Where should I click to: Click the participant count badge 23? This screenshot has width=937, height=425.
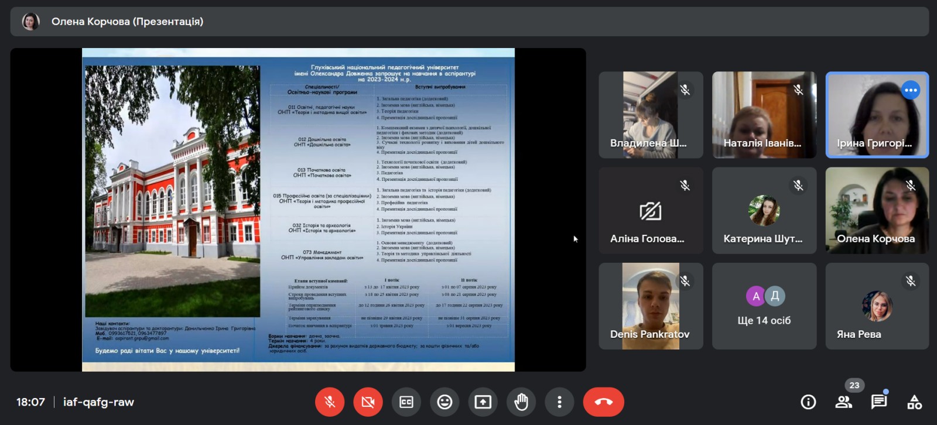point(854,385)
